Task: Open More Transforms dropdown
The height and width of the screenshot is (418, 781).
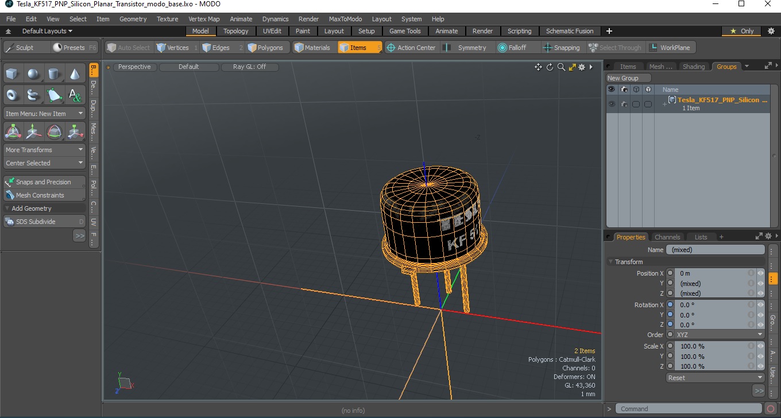Action: tap(44, 150)
